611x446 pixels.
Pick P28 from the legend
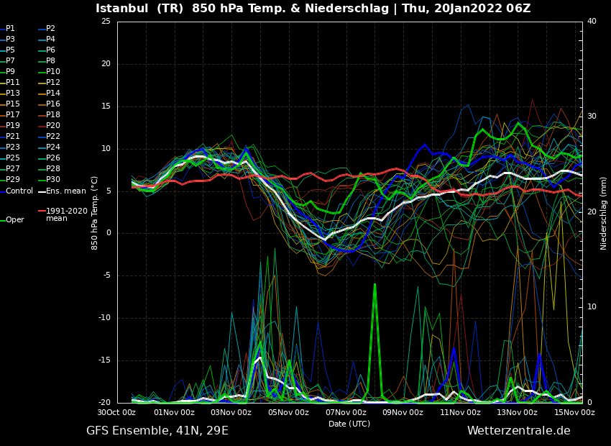click(50, 169)
